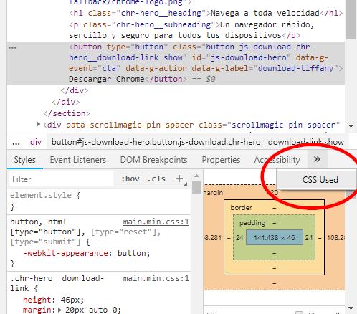This screenshot has height=314, width=357.
Task: Add new style rule plus icon
Action: (x=179, y=179)
